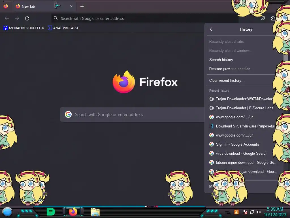Go back with the back arrow

click(x=7, y=18)
